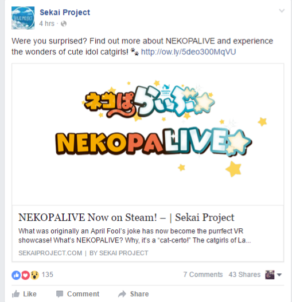Toggle the Like button on the post

(x=24, y=294)
